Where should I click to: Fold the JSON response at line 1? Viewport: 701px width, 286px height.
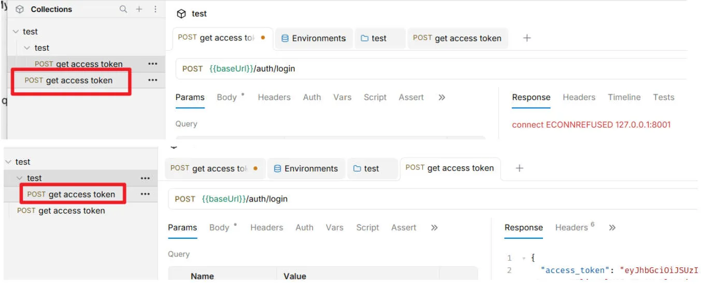524,258
